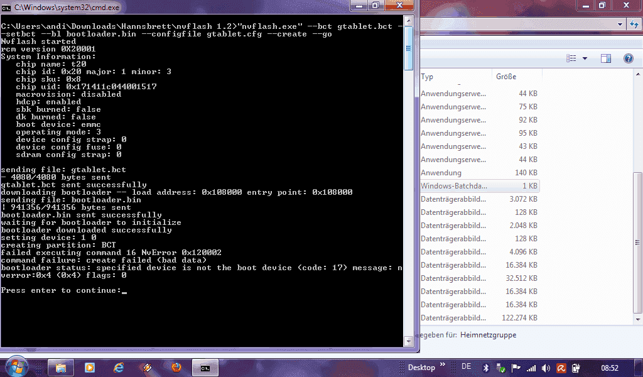The width and height of the screenshot is (643, 377).
Task: Maximize the cmd.exe window
Action: pyautogui.click(x=376, y=5)
